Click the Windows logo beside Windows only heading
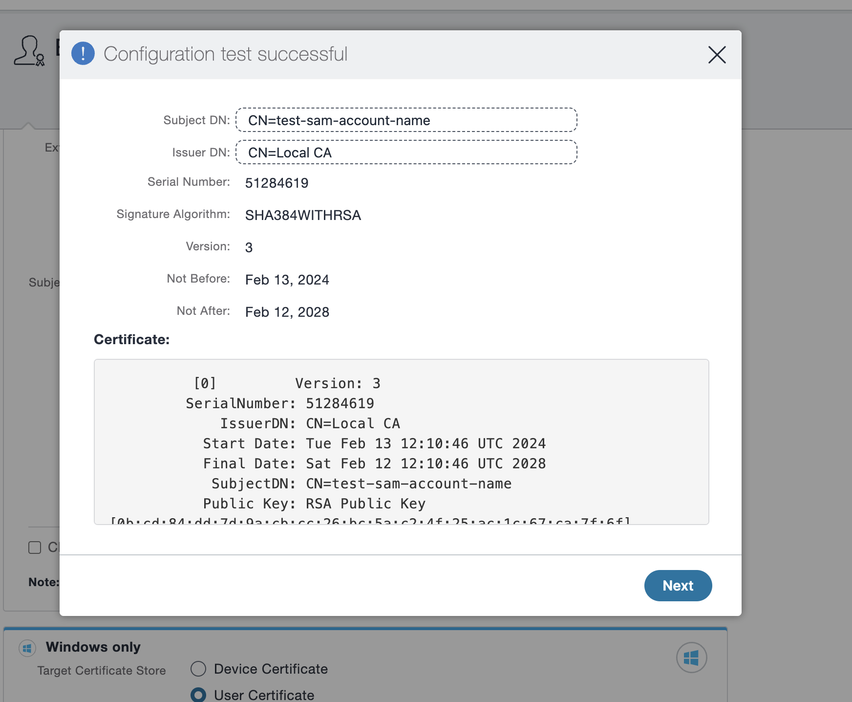 click(x=27, y=647)
